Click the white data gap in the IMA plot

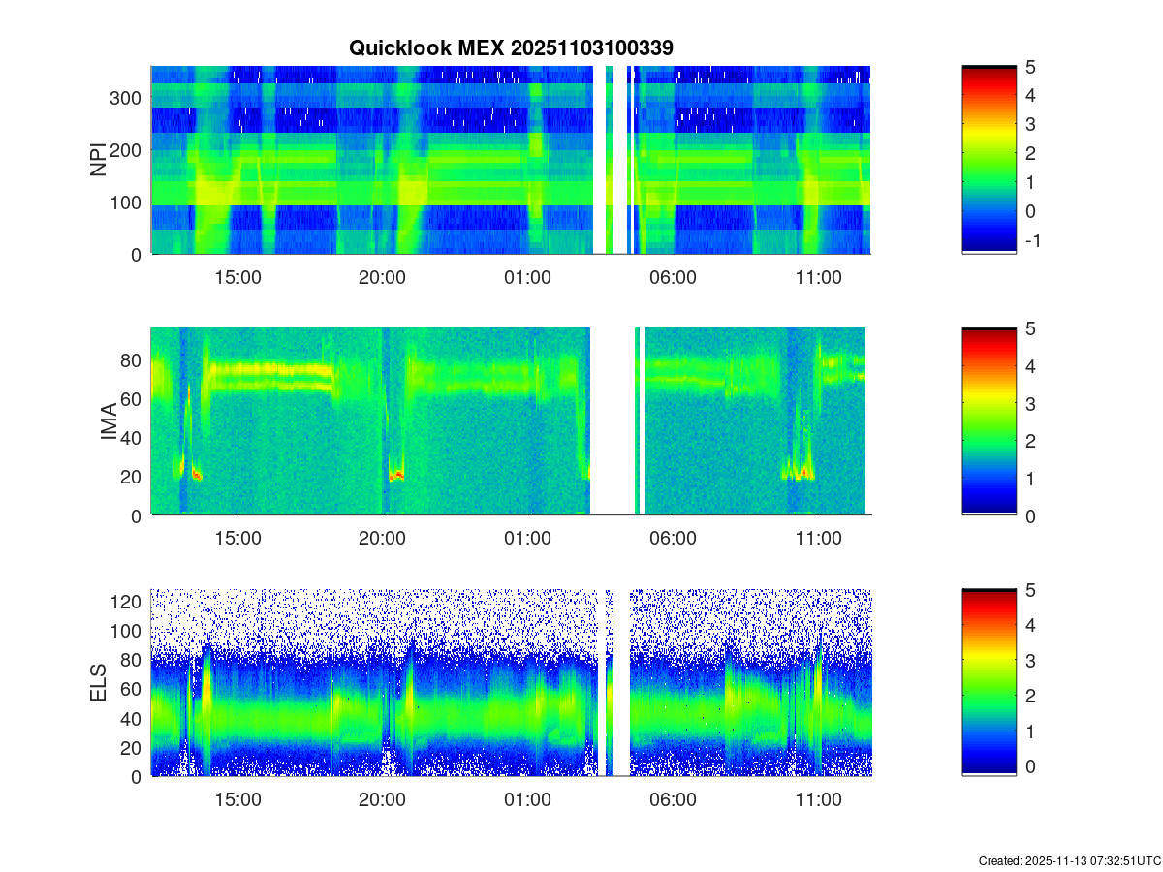[612, 421]
